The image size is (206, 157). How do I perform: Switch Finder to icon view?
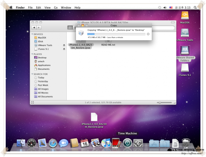tap(70, 27)
